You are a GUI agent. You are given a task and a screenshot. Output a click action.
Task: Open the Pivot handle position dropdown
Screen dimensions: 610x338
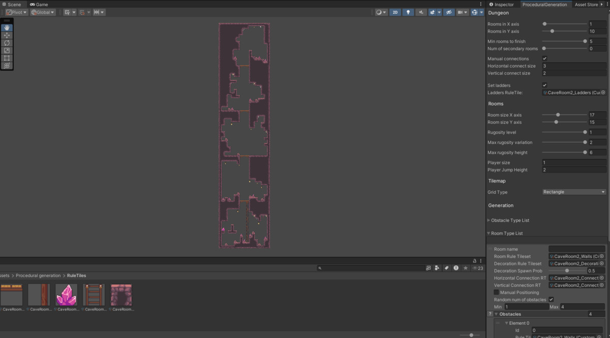pos(17,12)
